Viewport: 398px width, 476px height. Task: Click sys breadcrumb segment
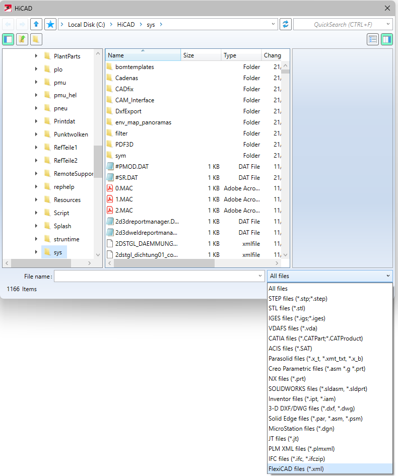point(151,25)
